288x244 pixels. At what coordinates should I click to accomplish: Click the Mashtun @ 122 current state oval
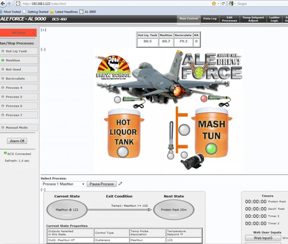67,210
